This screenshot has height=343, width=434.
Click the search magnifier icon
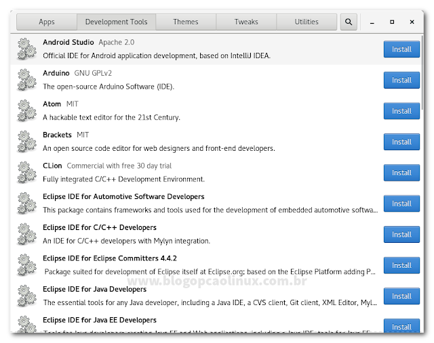[x=349, y=22]
